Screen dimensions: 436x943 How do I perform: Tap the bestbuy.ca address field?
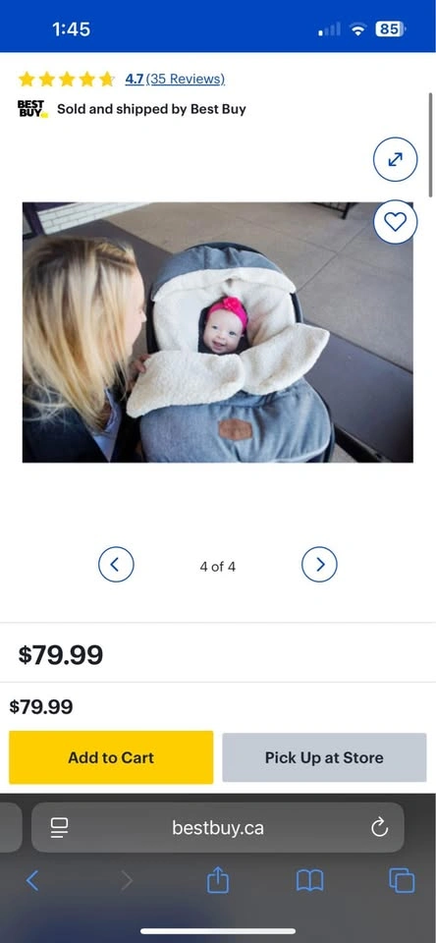coord(218,827)
